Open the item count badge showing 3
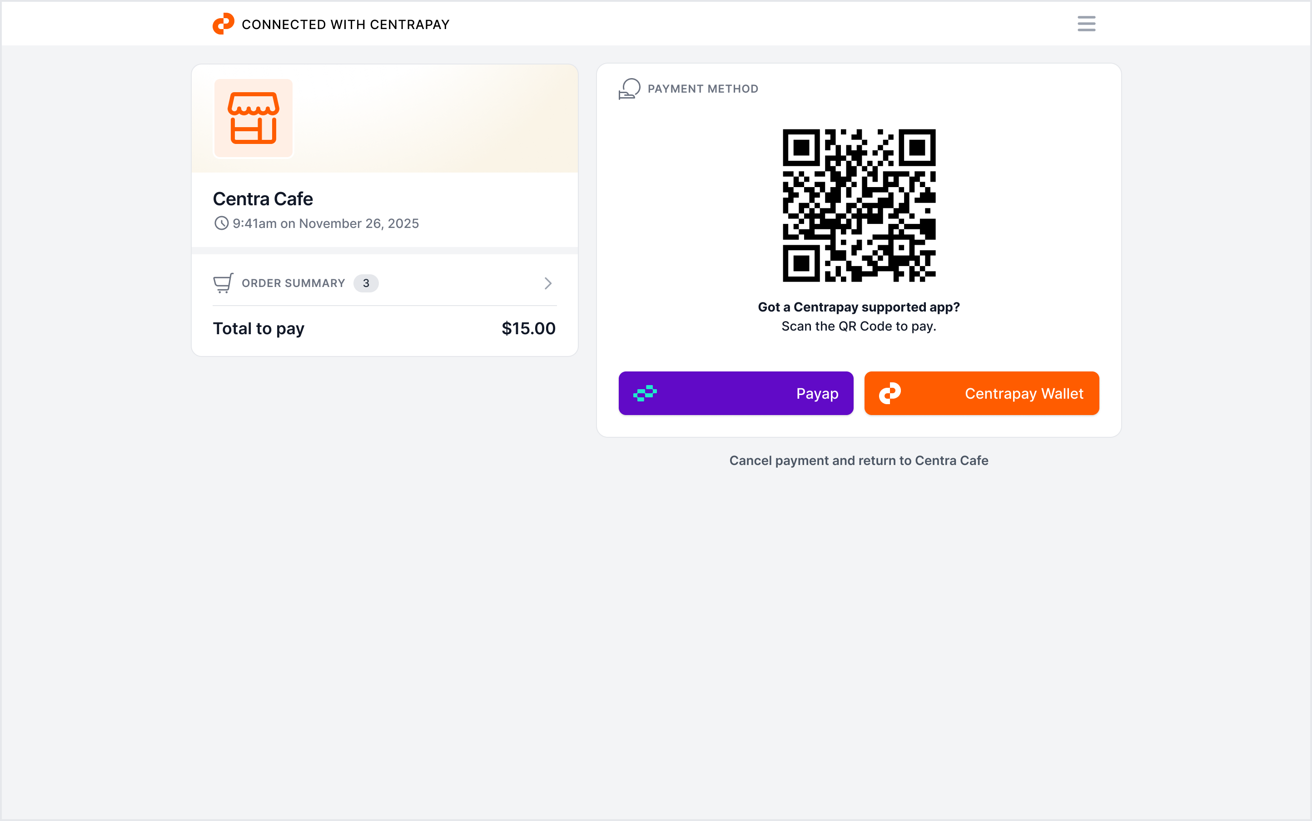This screenshot has height=821, width=1312. click(366, 283)
